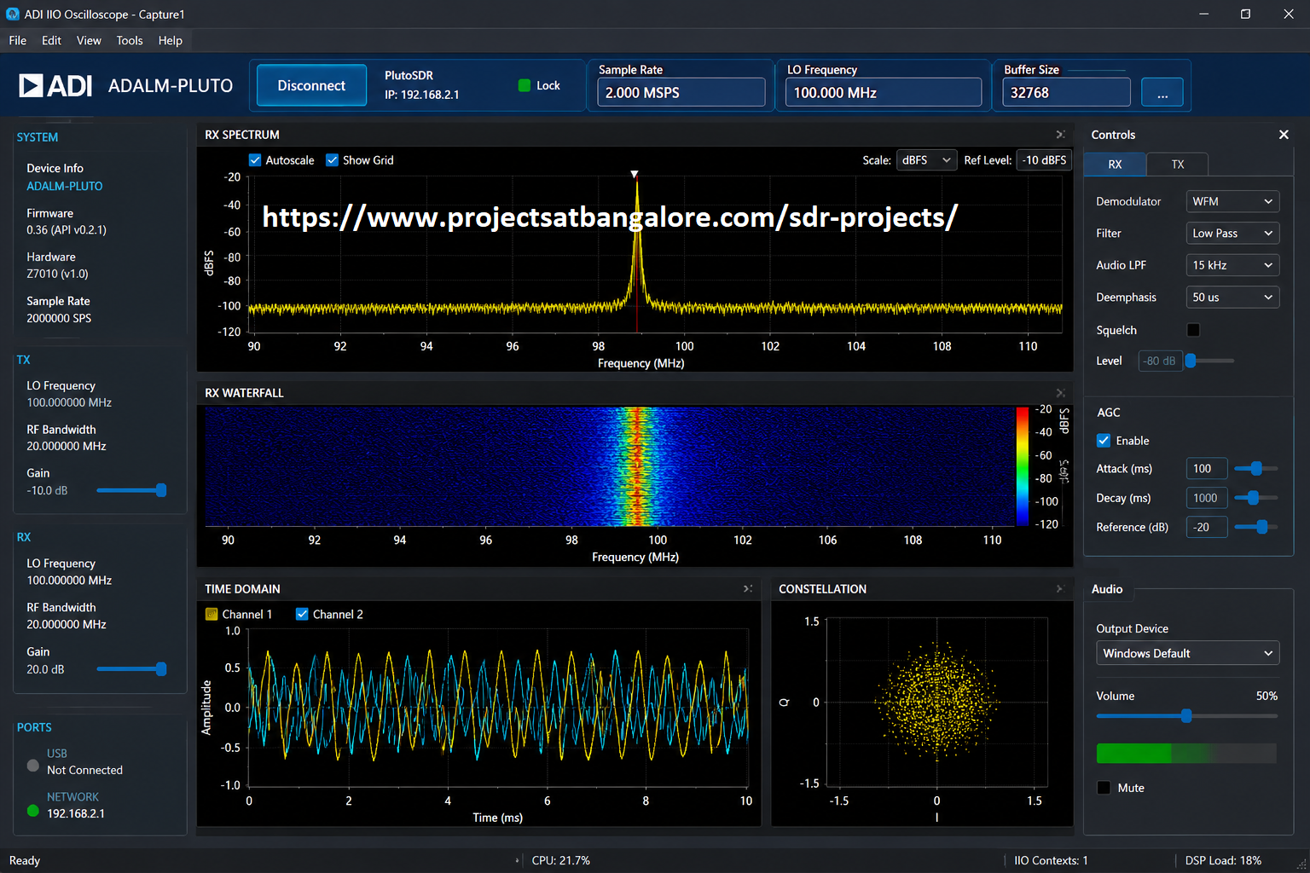Toggle Channel 2 in Time Domain

pyautogui.click(x=302, y=614)
